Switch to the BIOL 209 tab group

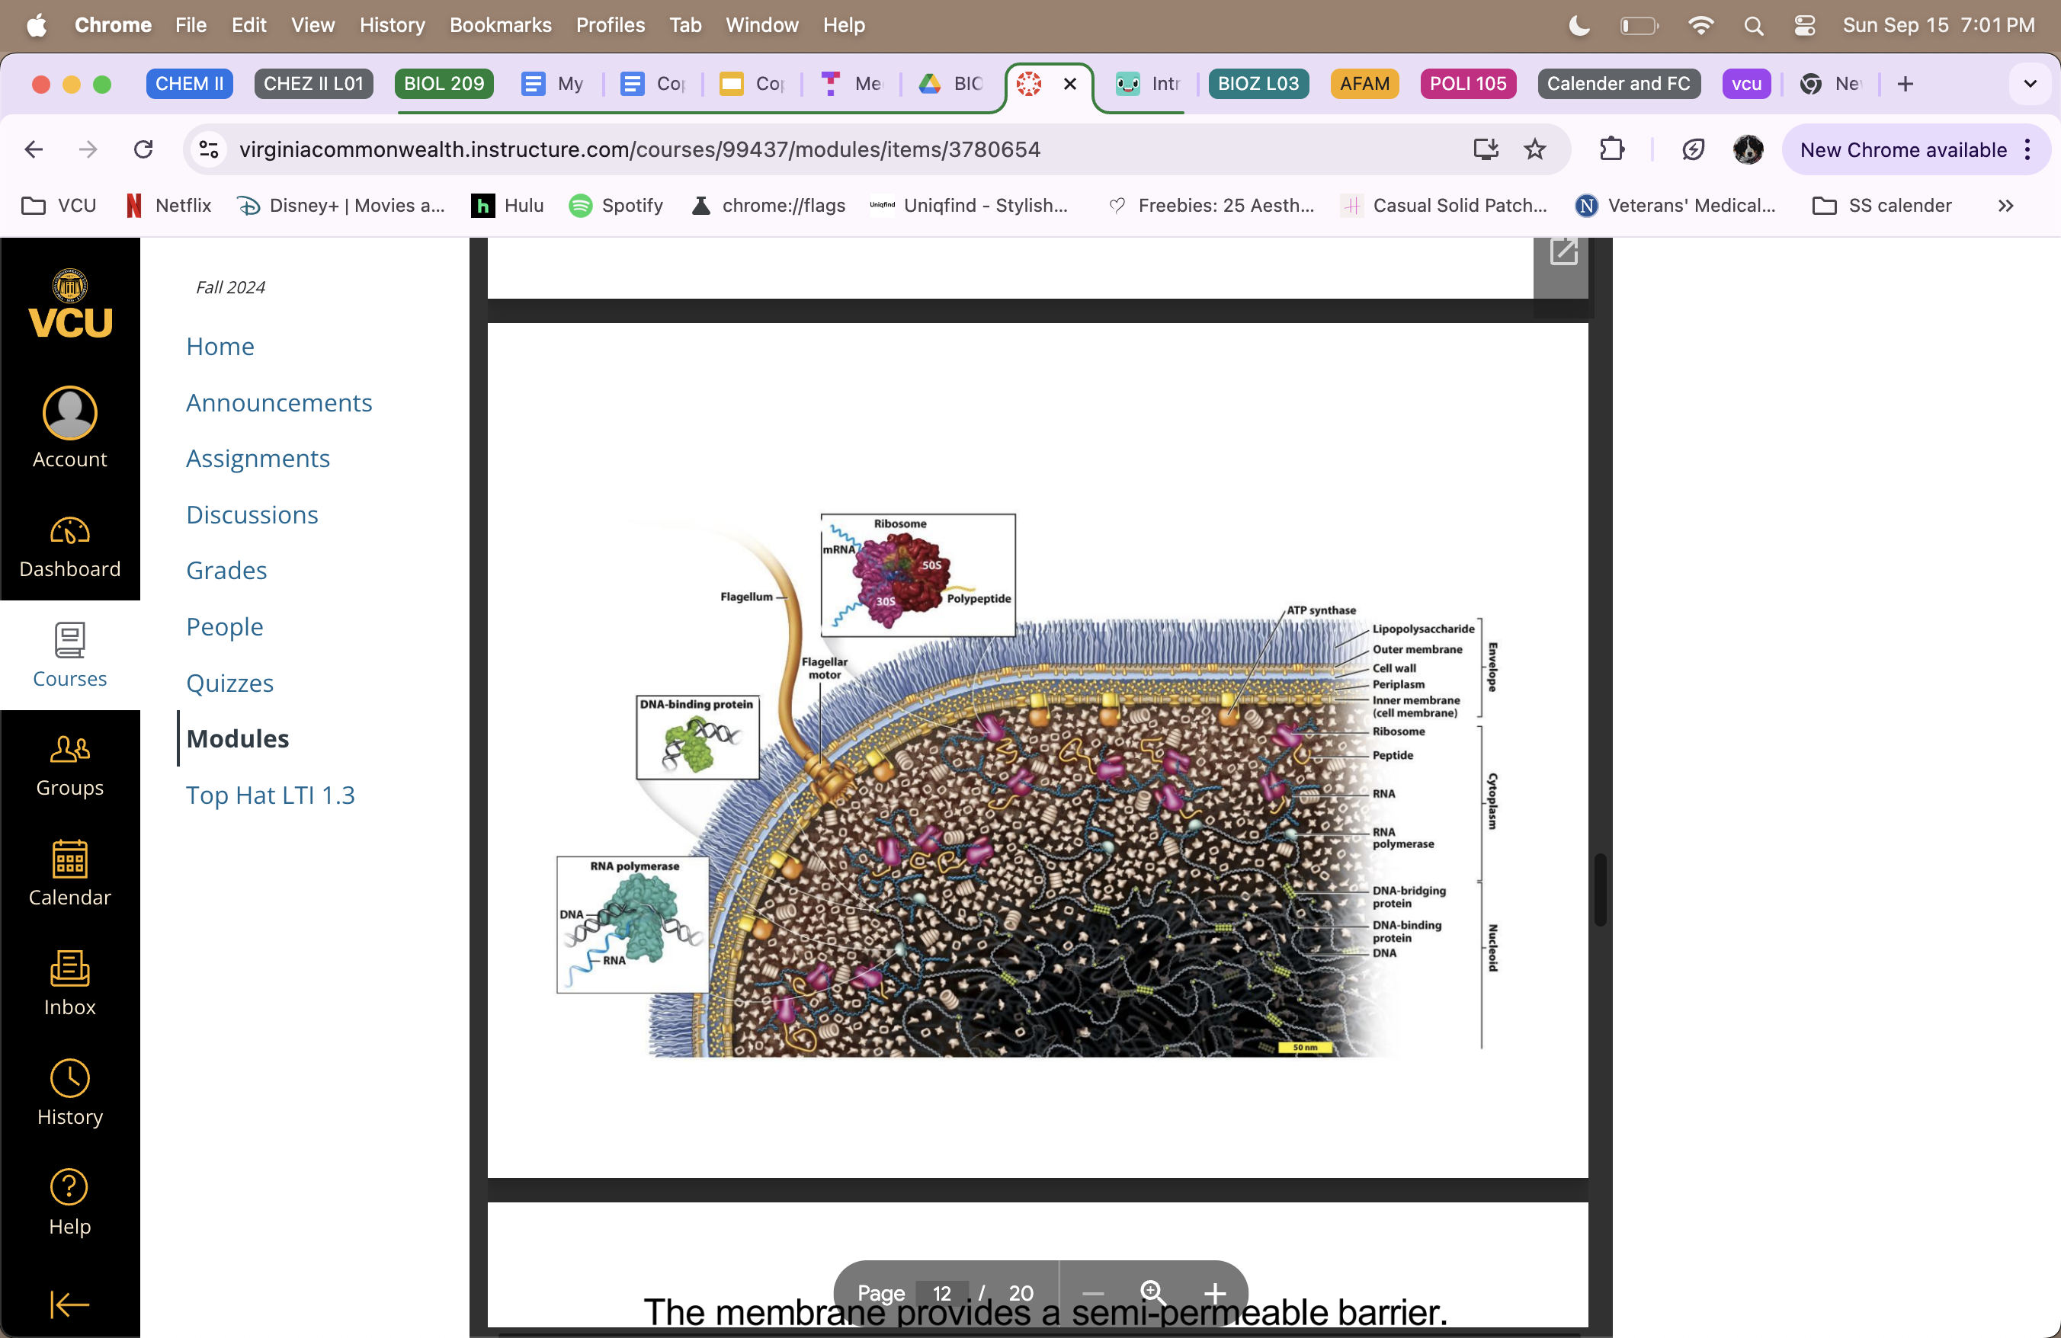coord(444,84)
